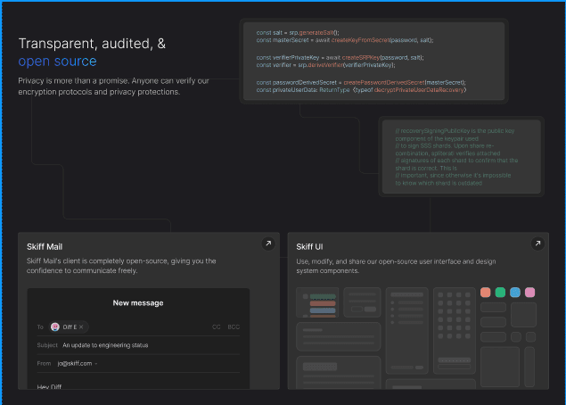This screenshot has width=566, height=405.
Task: Click the Skiff Mail card title
Action: (44, 246)
